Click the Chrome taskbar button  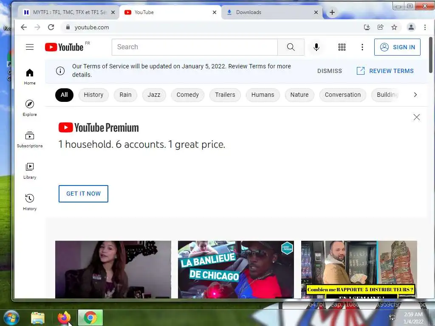click(x=90, y=318)
